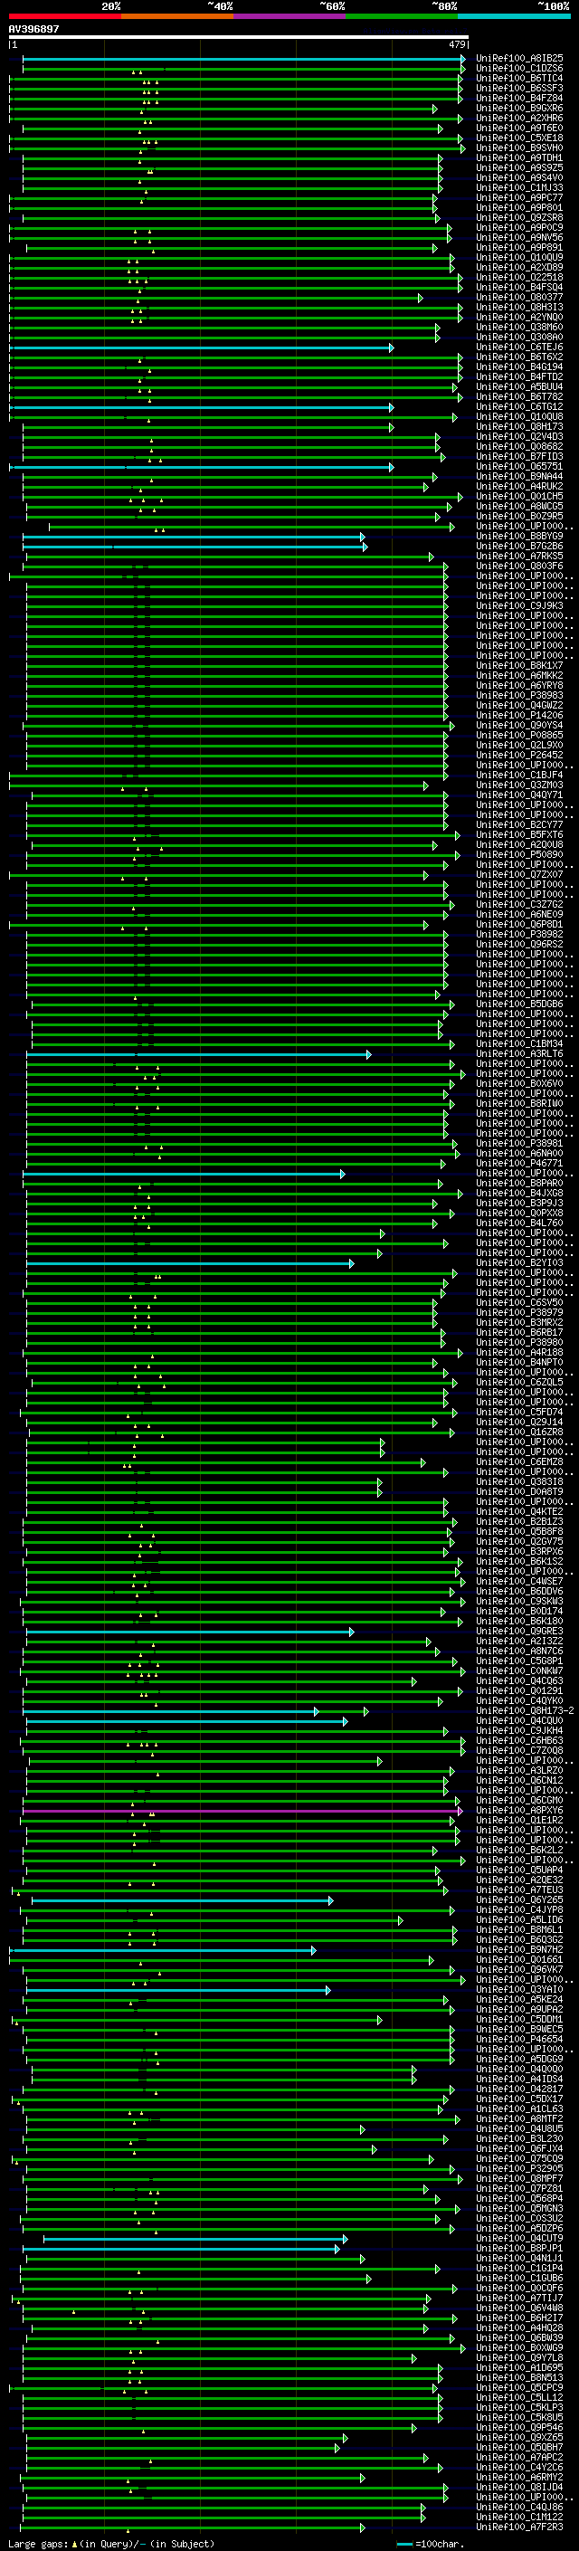Select the UniRef100_B8BYG9 label
This screenshot has width=579, height=2551.
pos(518,536)
